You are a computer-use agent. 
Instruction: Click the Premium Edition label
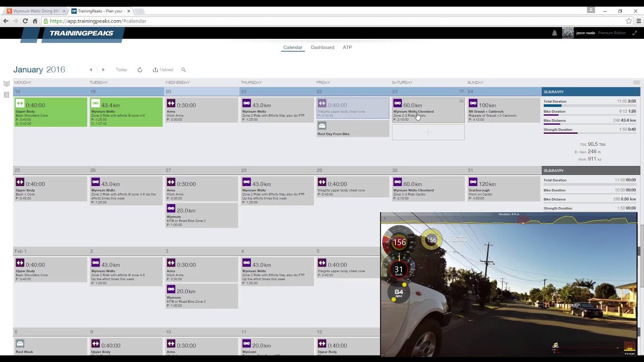point(612,33)
